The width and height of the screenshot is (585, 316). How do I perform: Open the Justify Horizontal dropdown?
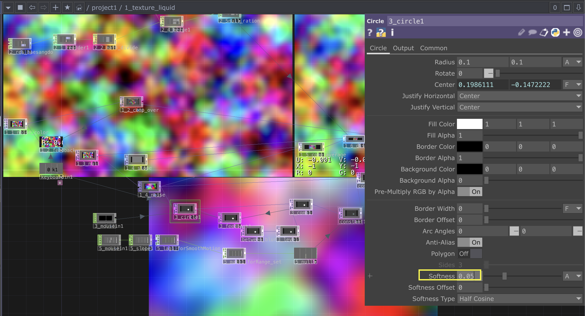[x=520, y=96]
